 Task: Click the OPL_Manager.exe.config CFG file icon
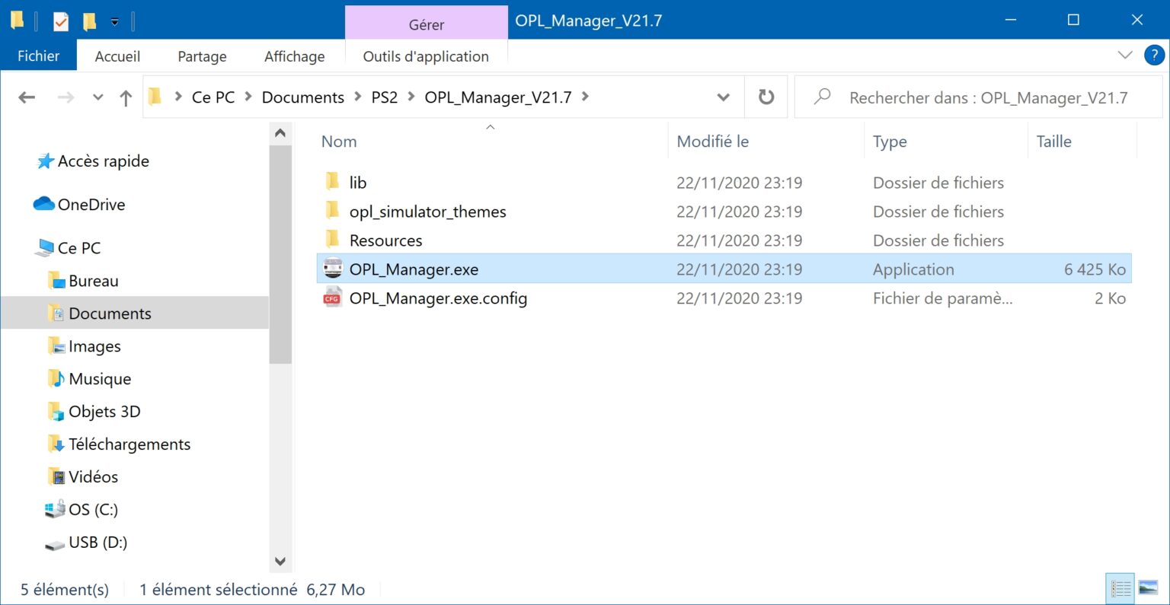(333, 298)
